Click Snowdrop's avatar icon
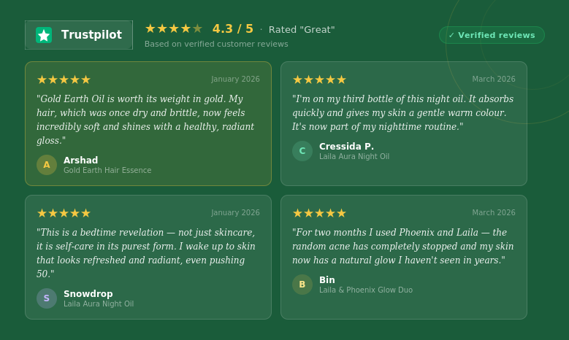This screenshot has width=569, height=340. [x=47, y=298]
